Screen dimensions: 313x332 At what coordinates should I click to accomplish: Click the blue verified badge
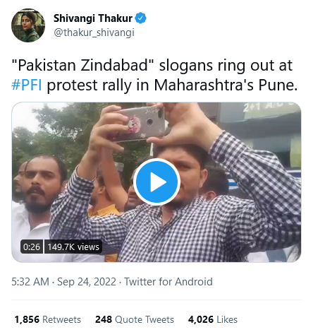coord(140,18)
